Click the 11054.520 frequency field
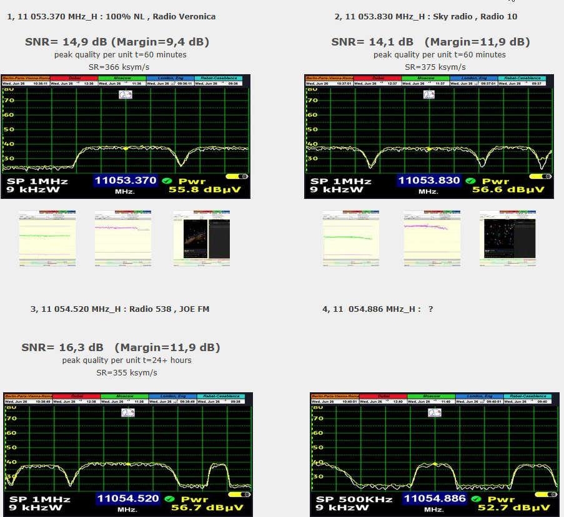 click(127, 499)
